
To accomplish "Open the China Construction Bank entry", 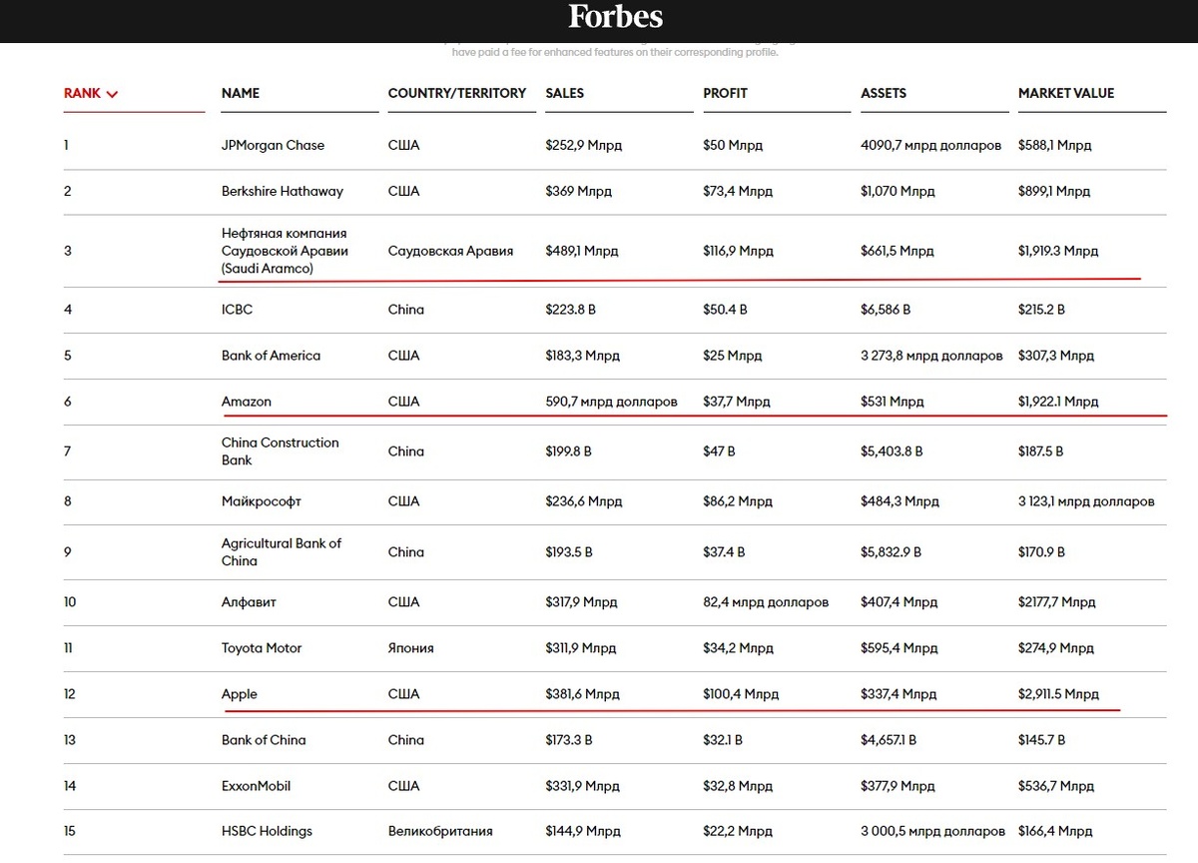I will pos(280,451).
